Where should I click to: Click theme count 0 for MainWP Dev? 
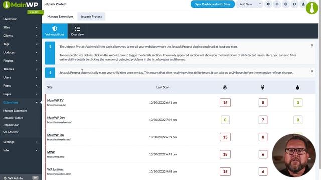[x=298, y=120]
